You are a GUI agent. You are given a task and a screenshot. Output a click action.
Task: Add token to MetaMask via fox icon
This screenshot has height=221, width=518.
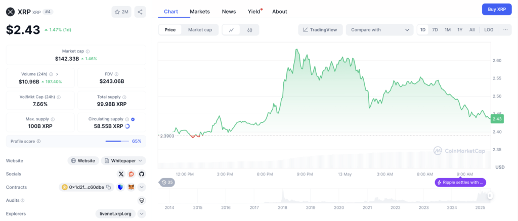pos(132,187)
